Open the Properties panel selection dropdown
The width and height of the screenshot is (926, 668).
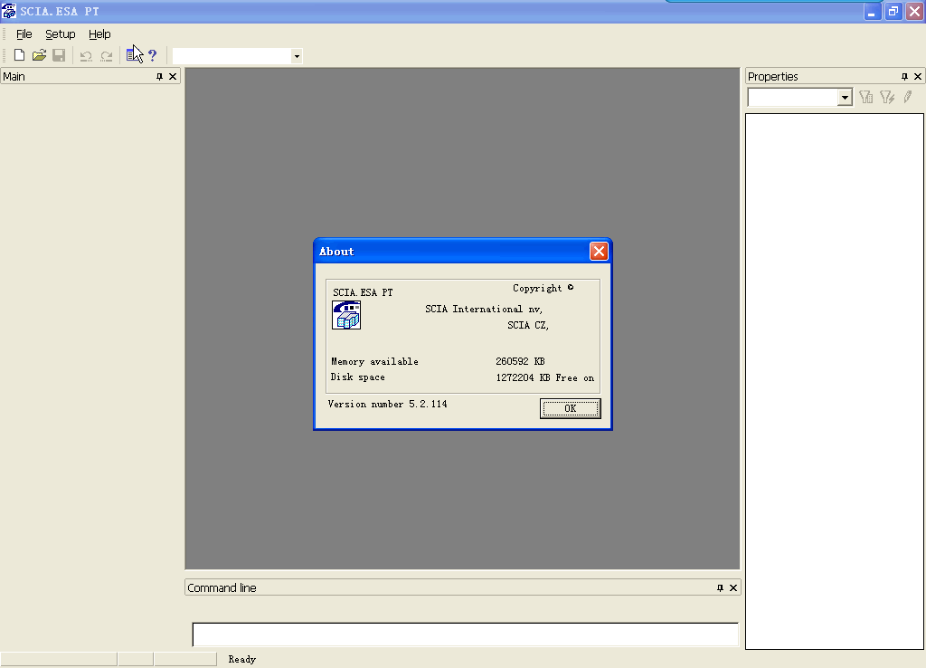(x=845, y=98)
